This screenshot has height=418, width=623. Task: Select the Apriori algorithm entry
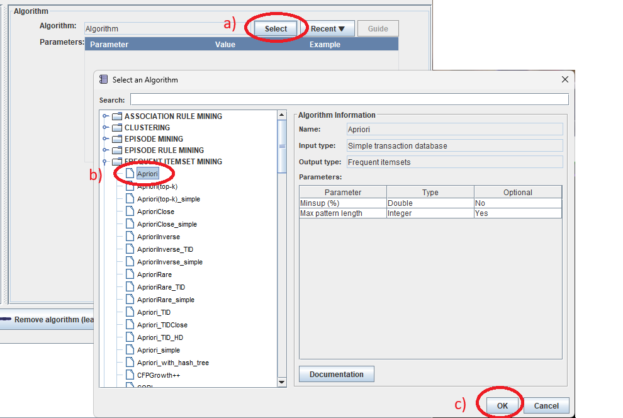pos(147,174)
